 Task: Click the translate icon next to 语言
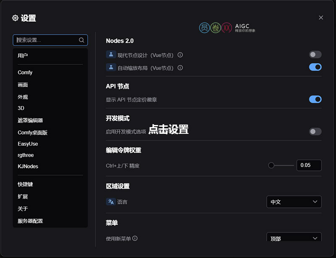111,202
